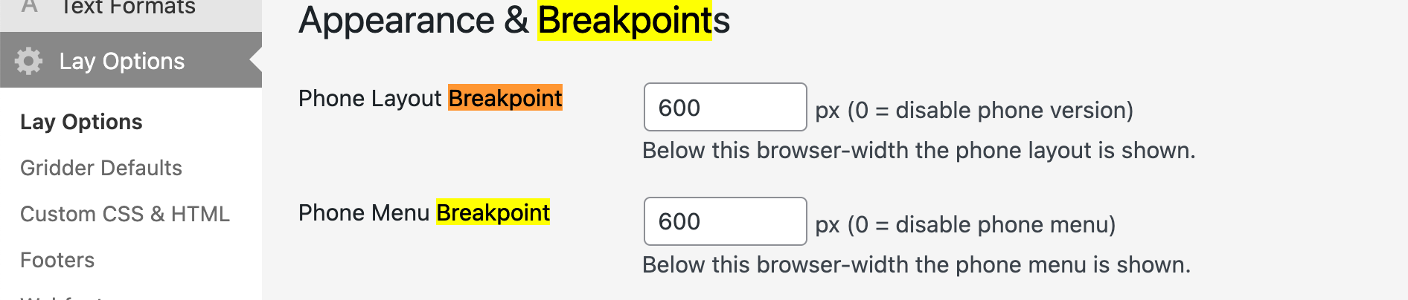The height and width of the screenshot is (300, 1408).
Task: Click the Lay Options gear icon
Action: [28, 61]
